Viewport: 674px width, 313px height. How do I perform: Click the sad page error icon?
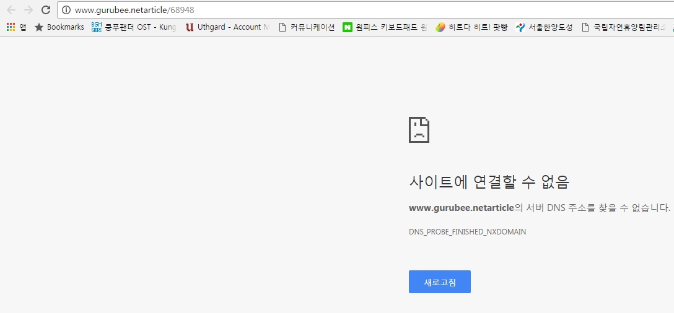pos(419,129)
